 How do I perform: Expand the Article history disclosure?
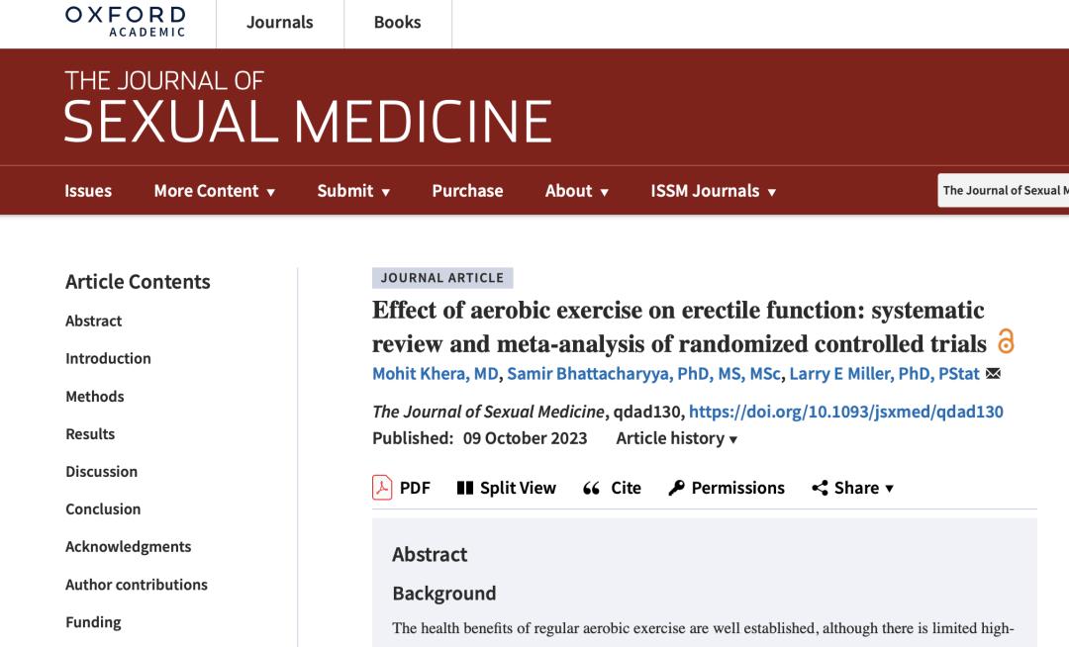point(676,438)
